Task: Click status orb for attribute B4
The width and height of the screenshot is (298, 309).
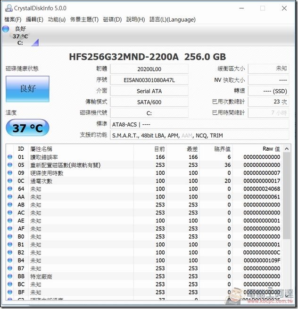Action: [x=10, y=260]
